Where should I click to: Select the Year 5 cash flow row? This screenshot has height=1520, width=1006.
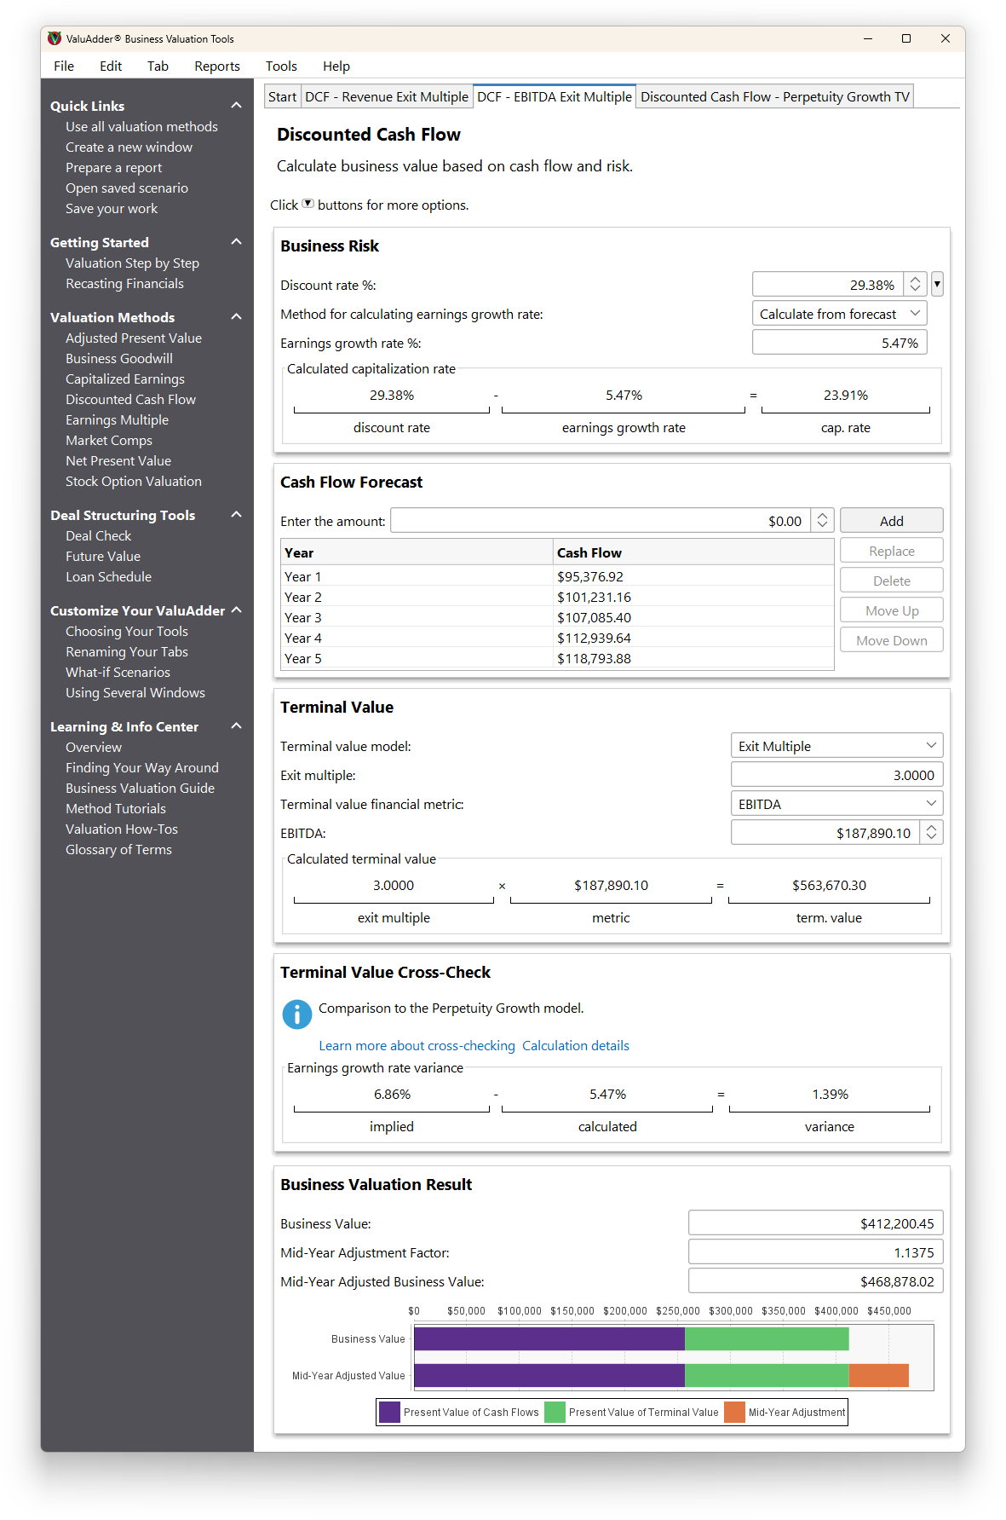557,658
